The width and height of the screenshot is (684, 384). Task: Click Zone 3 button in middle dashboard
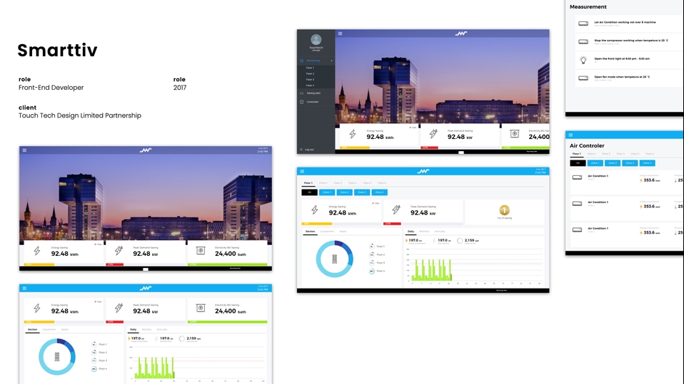361,192
